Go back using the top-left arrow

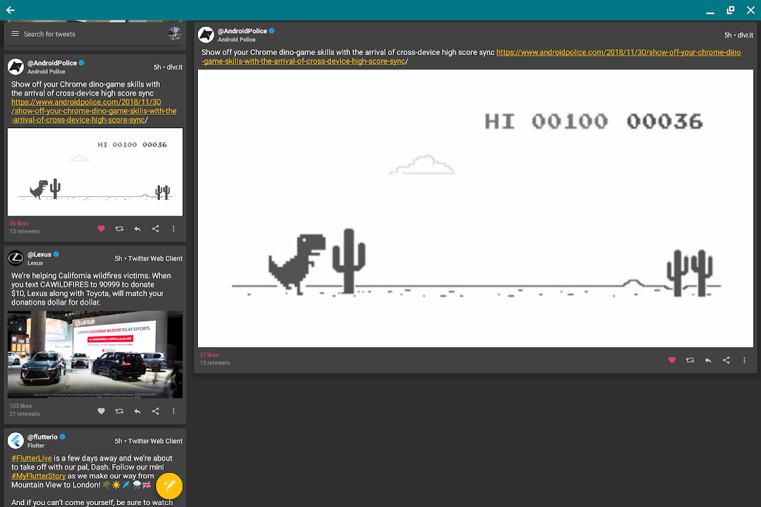10,10
